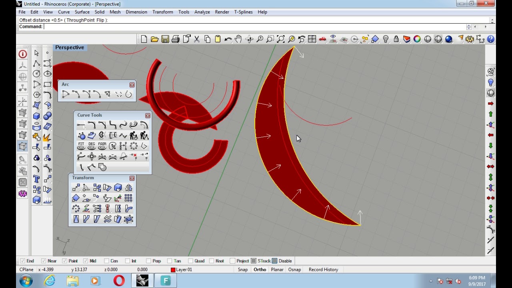Click the first arc tool in Arc panel

pyautogui.click(x=66, y=94)
